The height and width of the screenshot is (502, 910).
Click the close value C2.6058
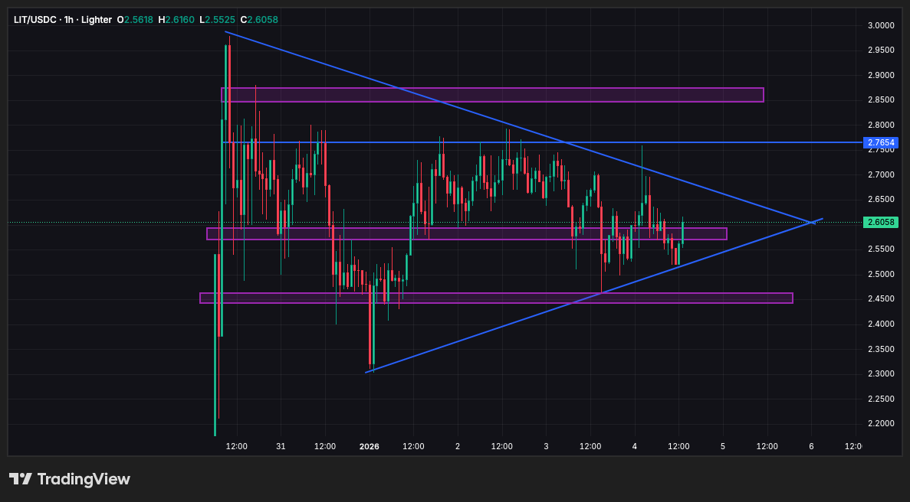259,20
